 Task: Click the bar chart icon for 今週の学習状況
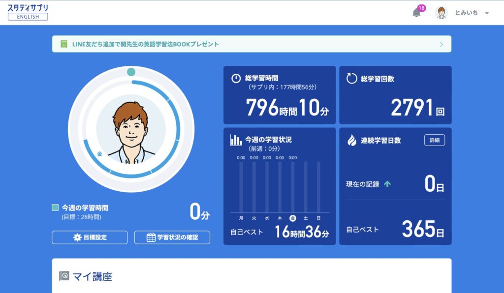click(236, 140)
